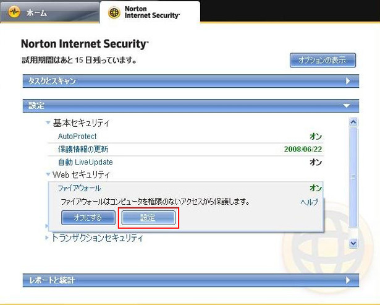Click the globe icon on Norton tab
The width and height of the screenshot is (380, 305).
pos(114,12)
